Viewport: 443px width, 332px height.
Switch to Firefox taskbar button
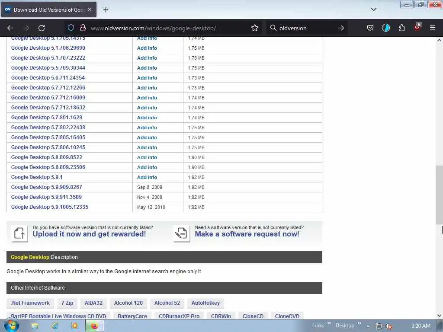95,326
